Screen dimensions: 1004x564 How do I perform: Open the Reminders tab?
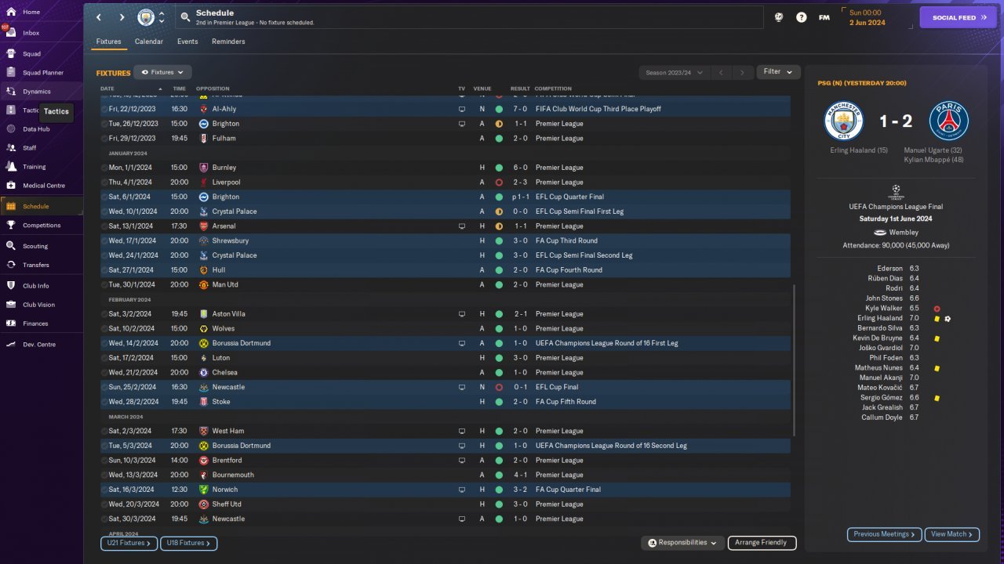(228, 42)
